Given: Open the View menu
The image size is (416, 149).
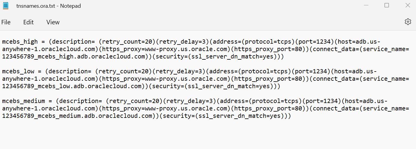Looking at the screenshot, I should point(53,22).
